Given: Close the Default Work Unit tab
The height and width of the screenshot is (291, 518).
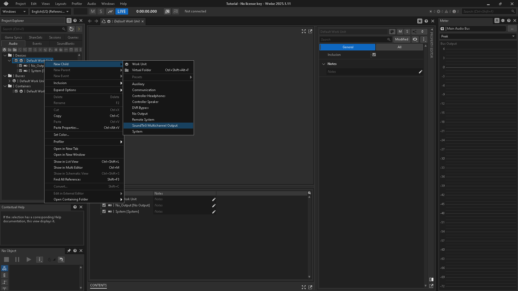Looking at the screenshot, I should tap(142, 21).
